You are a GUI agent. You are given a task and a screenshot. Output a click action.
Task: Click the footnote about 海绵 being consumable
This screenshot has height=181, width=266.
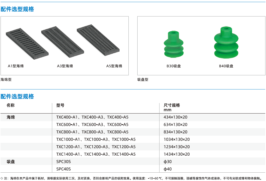click(x=131, y=178)
